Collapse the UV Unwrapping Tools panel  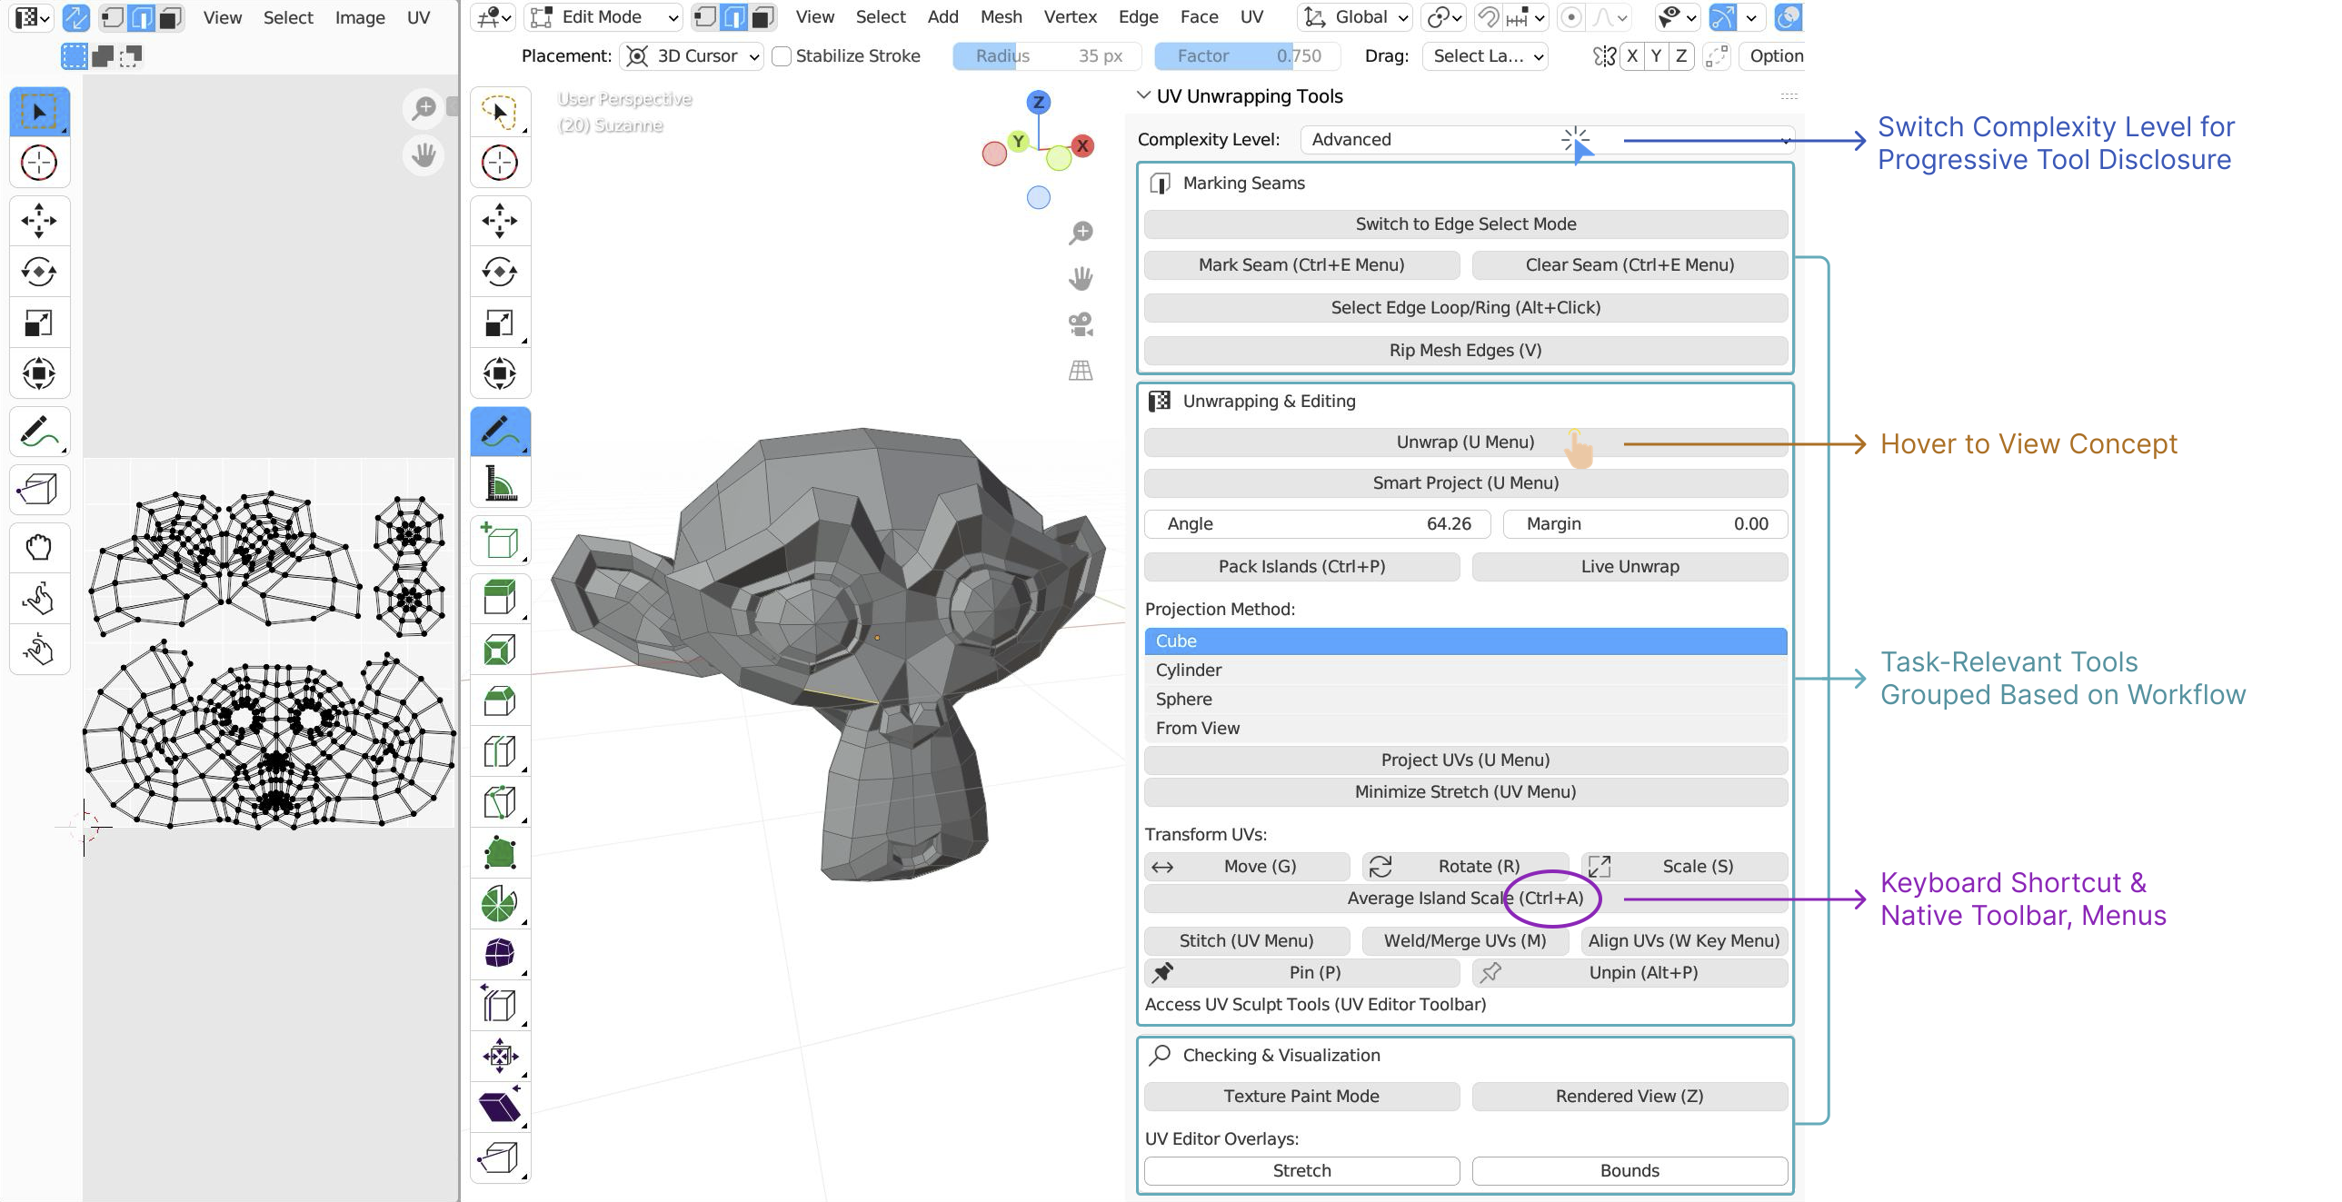(x=1143, y=95)
